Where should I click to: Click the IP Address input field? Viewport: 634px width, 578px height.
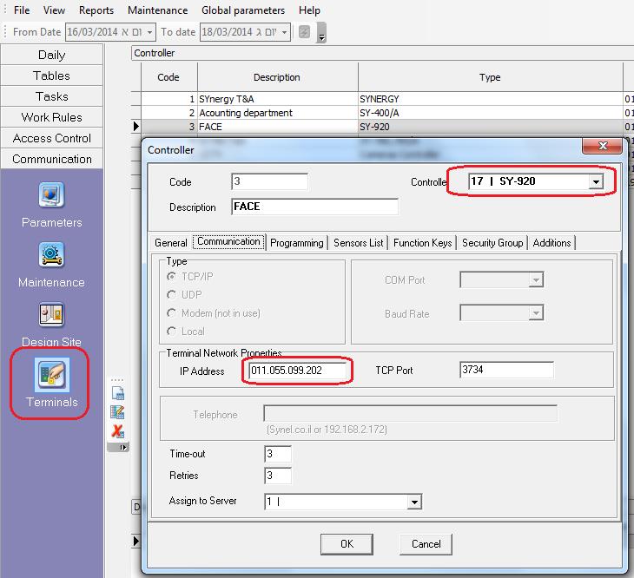[300, 371]
